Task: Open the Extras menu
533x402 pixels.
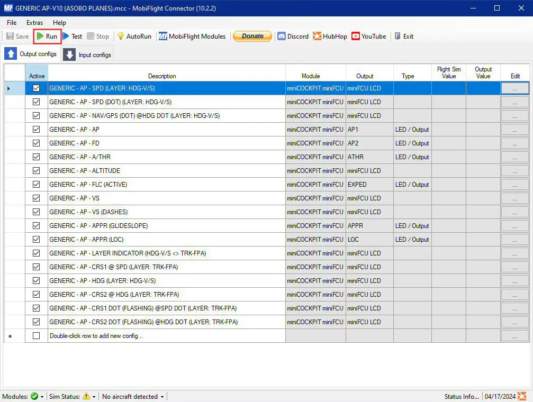Action: (x=35, y=23)
